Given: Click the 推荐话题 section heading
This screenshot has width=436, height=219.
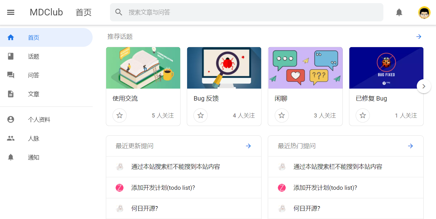Looking at the screenshot, I should tap(120, 36).
